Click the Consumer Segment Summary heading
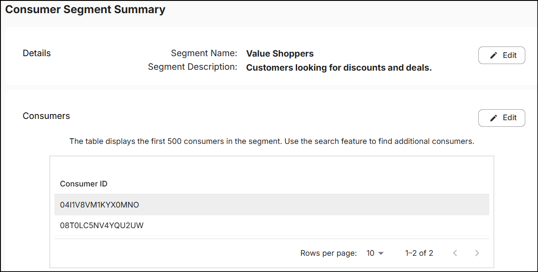 point(86,9)
